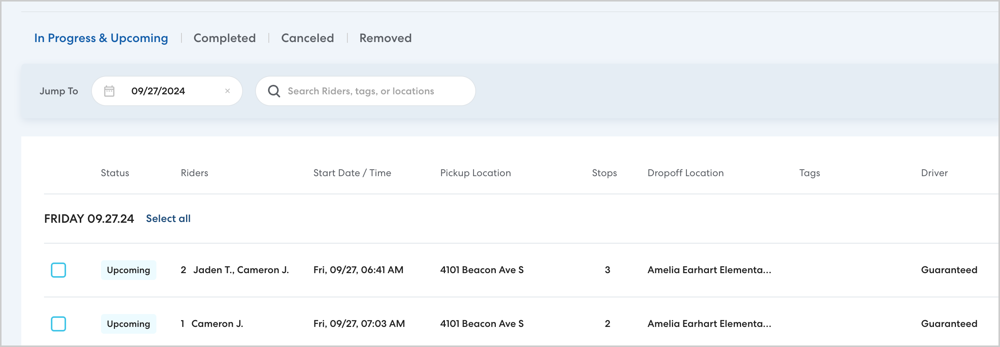
Task: Click the Cameron J. single rider entry
Action: tap(217, 324)
